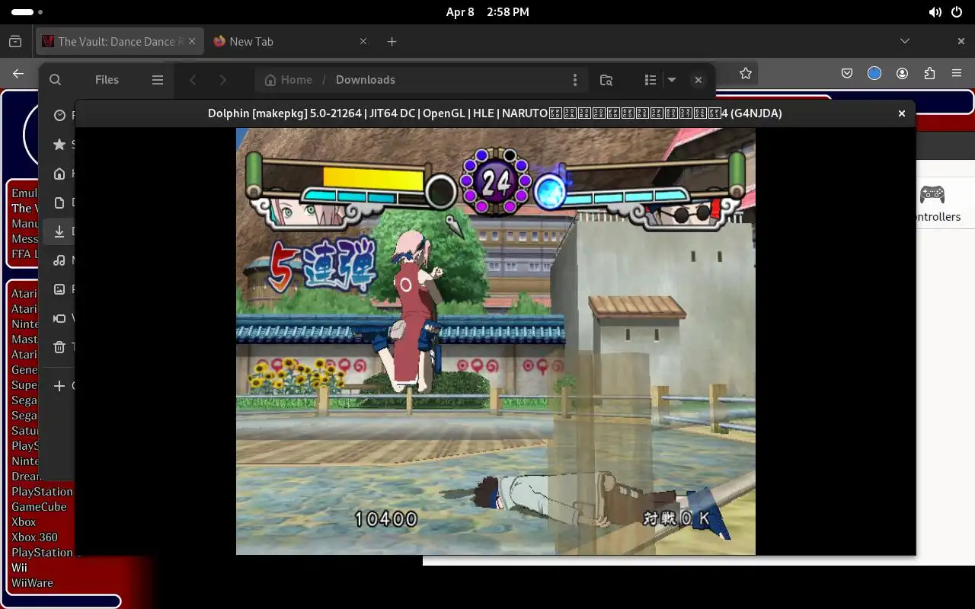Close the New Tab tab
Screen dimensions: 975x609
pos(363,41)
